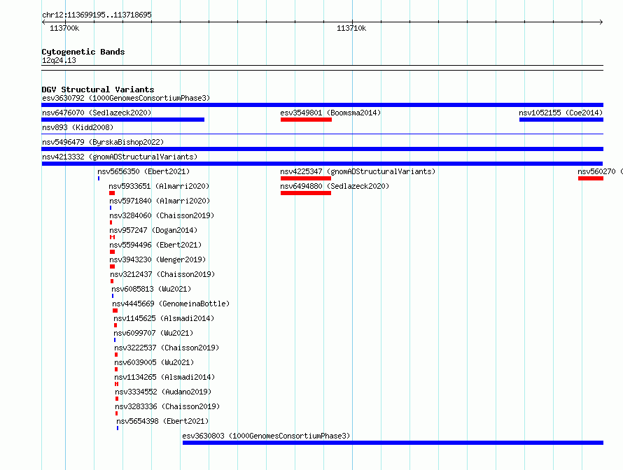Open the esv3549801 Boomsma2014 variant label
Viewport: 623px width, 470px height.
point(330,113)
